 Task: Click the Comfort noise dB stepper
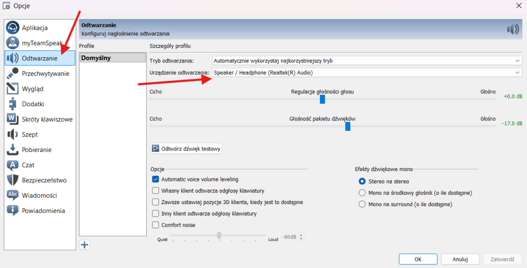pos(301,237)
